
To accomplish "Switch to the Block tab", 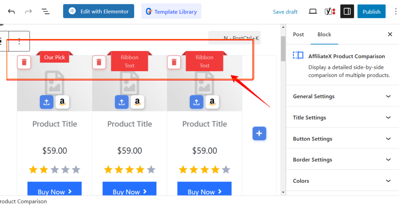I will tap(324, 35).
